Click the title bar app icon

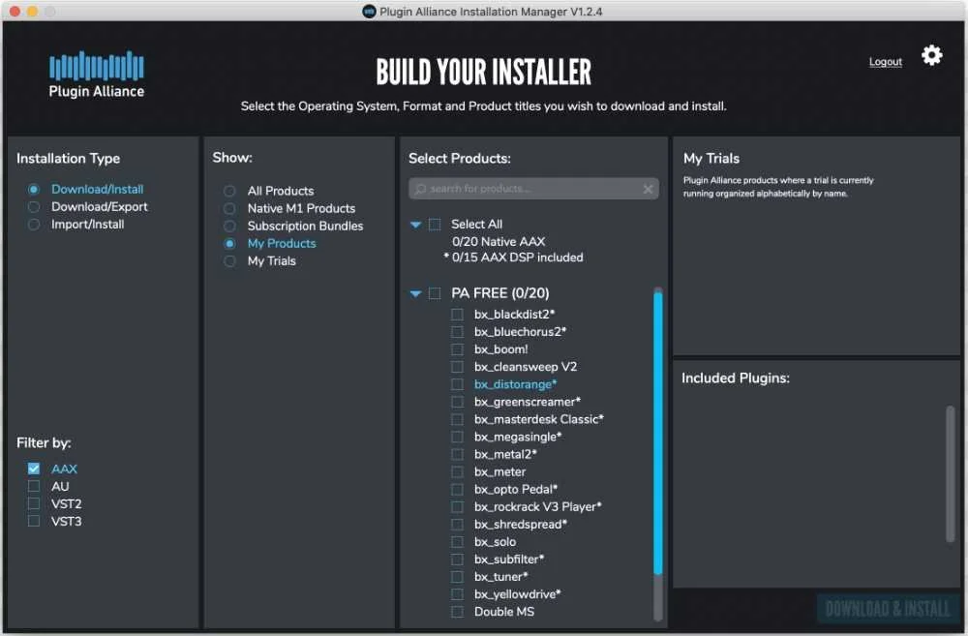click(369, 11)
